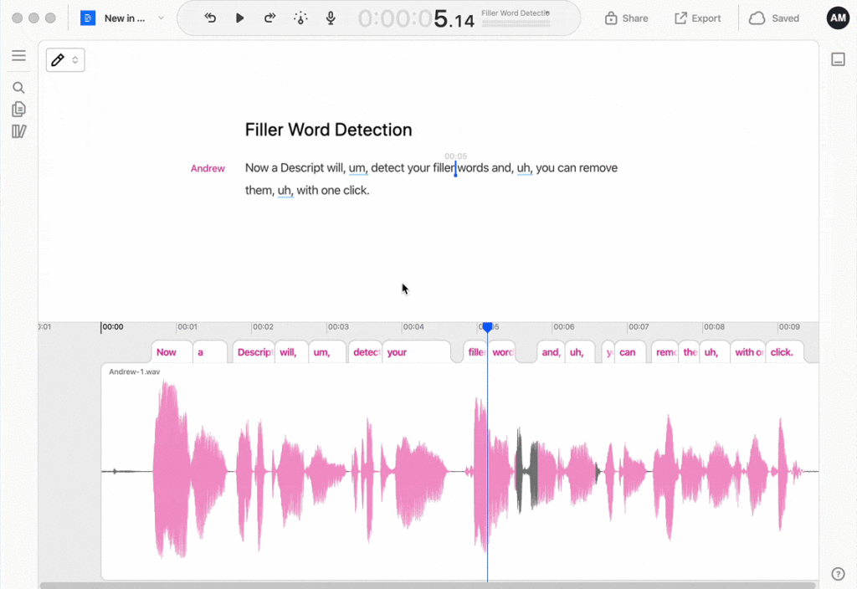Click the 0:00:05.14 timecode display
Image resolution: width=857 pixels, height=589 pixels.
pyautogui.click(x=416, y=19)
